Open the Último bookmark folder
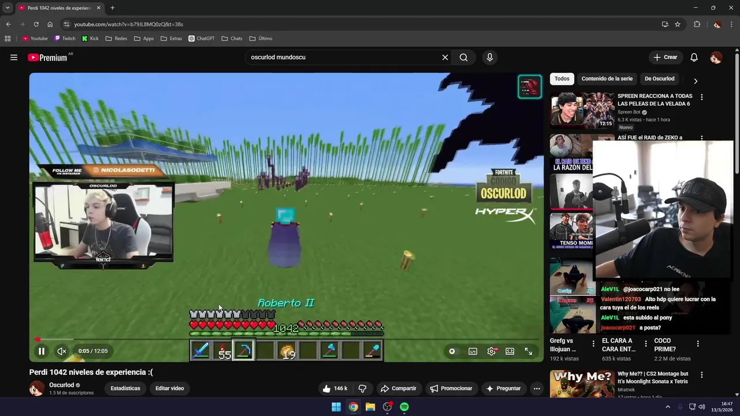 click(x=261, y=39)
